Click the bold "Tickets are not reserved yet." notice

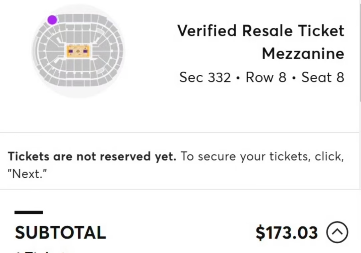pyautogui.click(x=92, y=156)
